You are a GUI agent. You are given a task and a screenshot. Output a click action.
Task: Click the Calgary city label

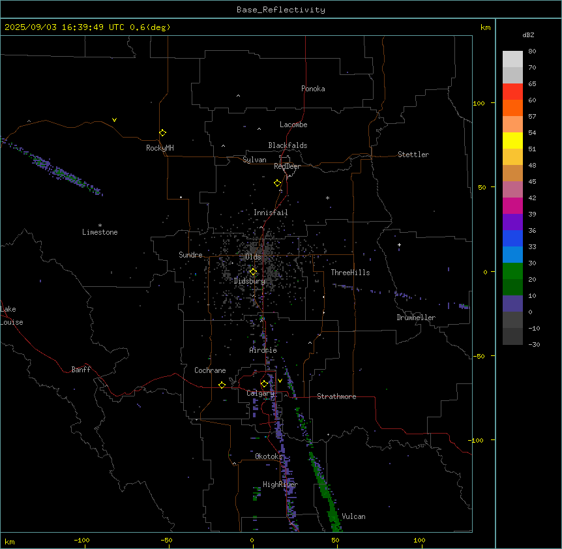pyautogui.click(x=260, y=393)
